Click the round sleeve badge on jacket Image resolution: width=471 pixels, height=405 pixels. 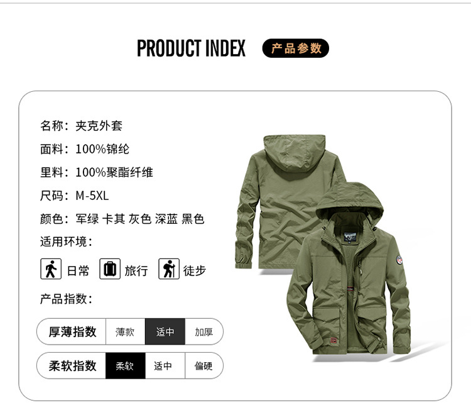399,260
